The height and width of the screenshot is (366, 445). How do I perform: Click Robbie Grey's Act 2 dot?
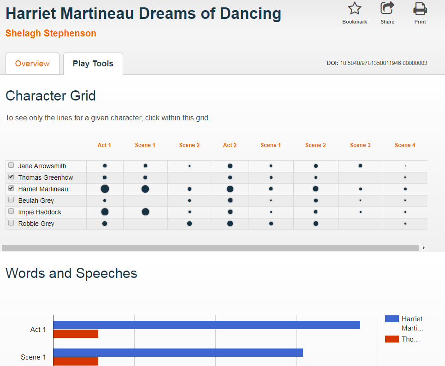tap(230, 224)
